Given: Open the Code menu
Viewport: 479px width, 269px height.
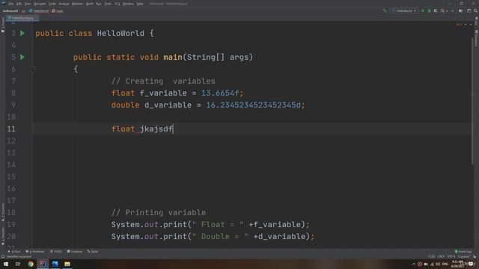Looking at the screenshot, I should point(52,4).
